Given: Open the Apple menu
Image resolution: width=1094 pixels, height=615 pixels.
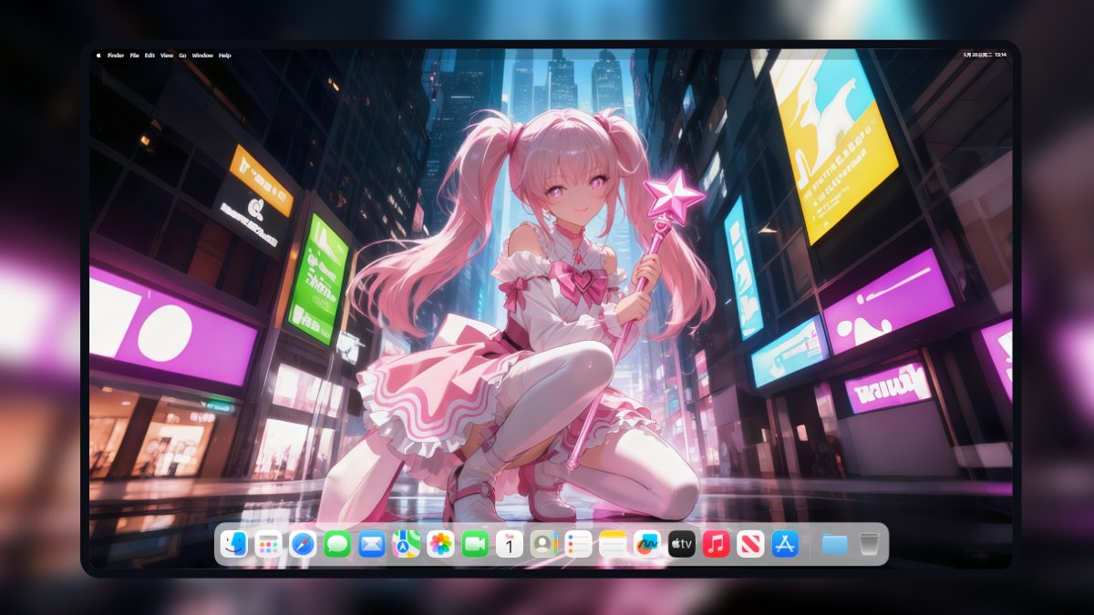Looking at the screenshot, I should [98, 56].
